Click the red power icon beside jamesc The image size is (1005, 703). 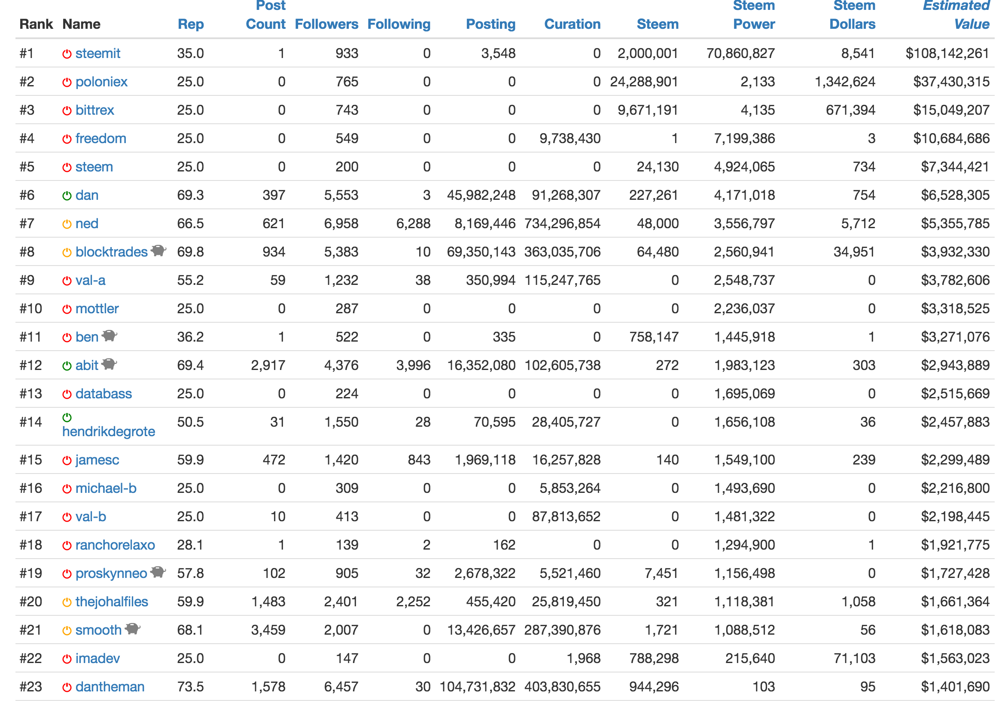(67, 461)
